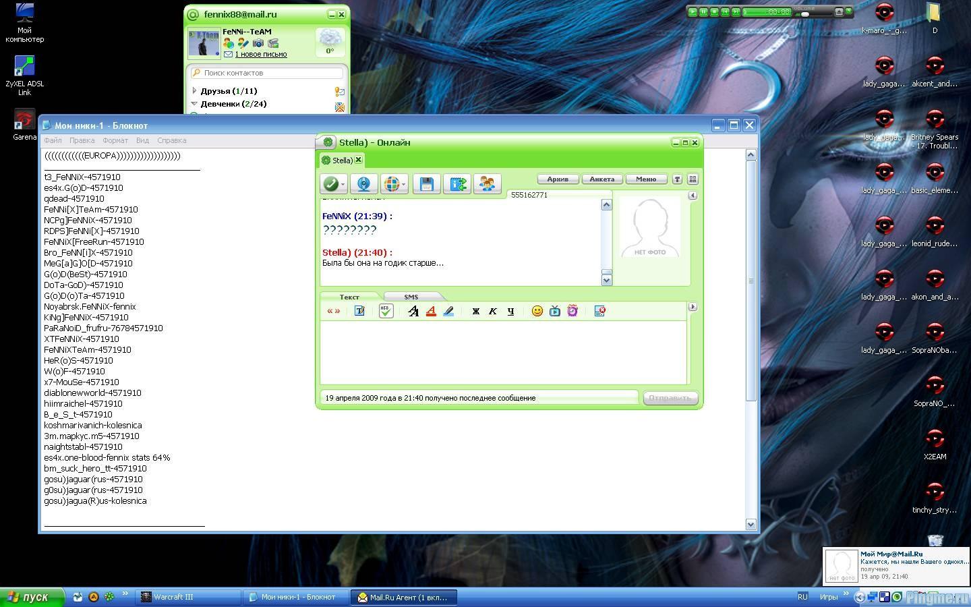Toggle underline Ч formatting
The height and width of the screenshot is (607, 971).
coord(510,311)
